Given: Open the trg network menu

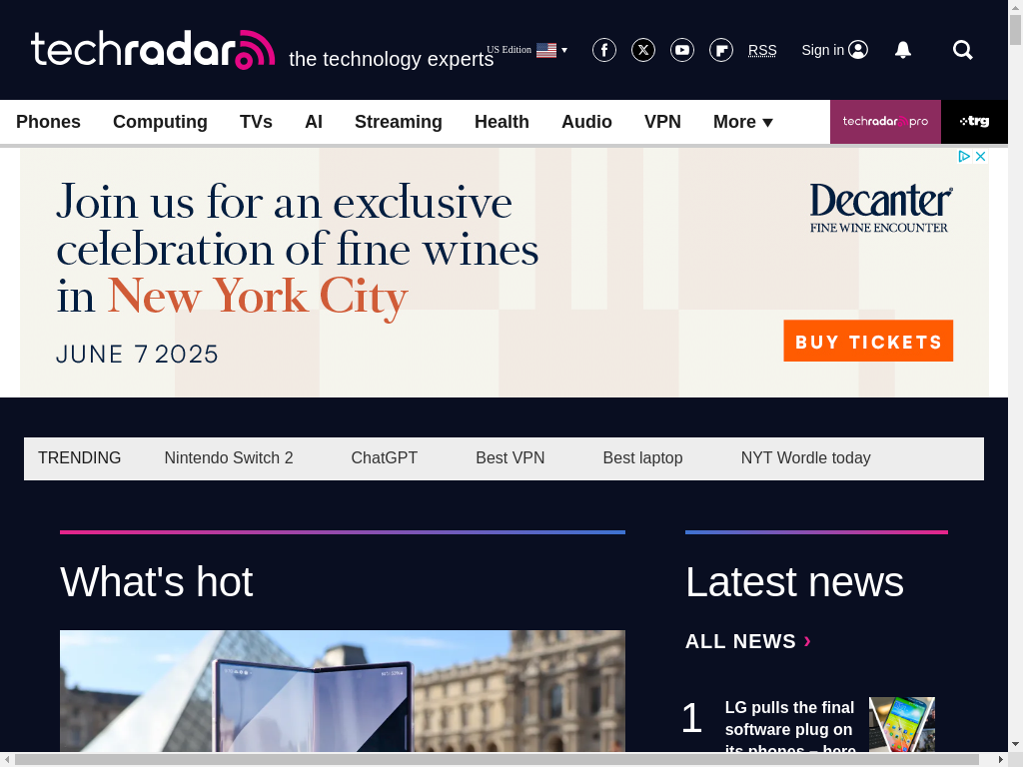Looking at the screenshot, I should pyautogui.click(x=974, y=121).
